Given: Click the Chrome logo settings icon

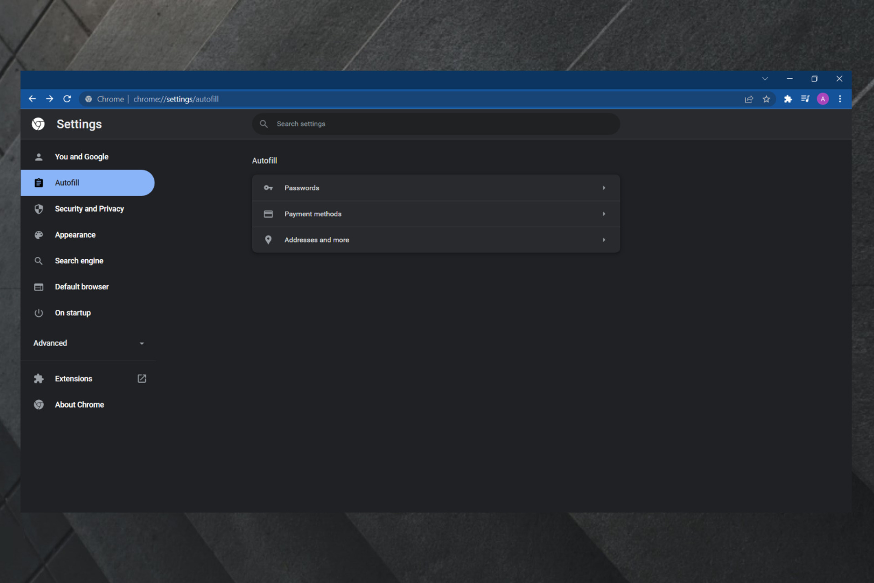Looking at the screenshot, I should 38,124.
